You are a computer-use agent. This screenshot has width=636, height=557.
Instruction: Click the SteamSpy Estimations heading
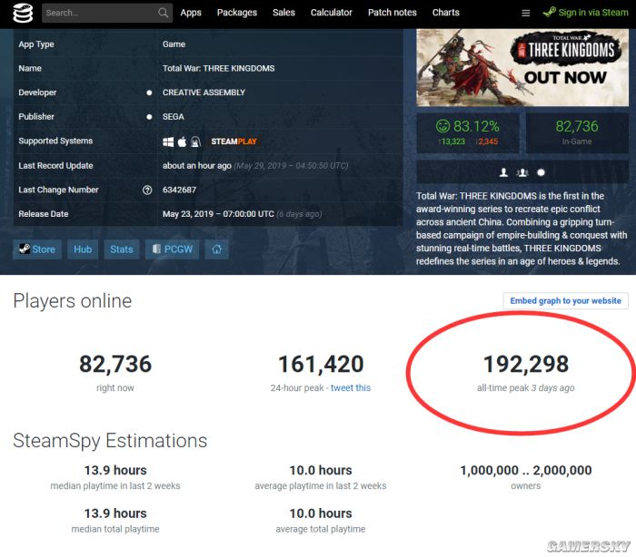(x=110, y=441)
